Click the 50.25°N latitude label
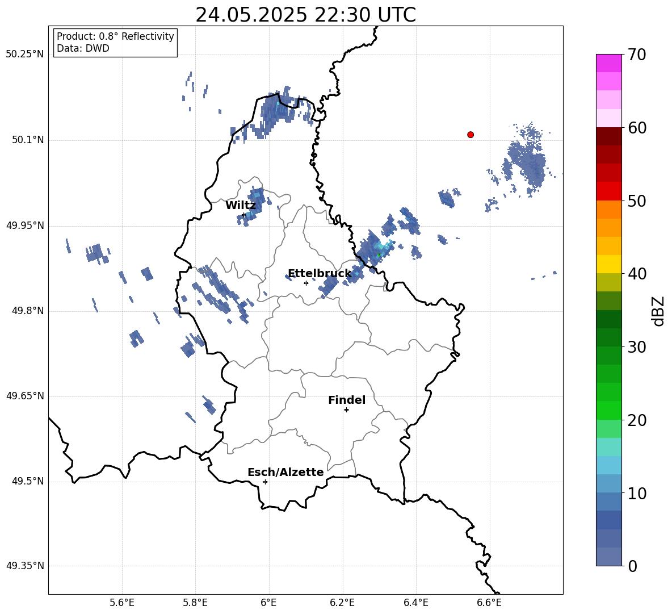 pos(25,55)
